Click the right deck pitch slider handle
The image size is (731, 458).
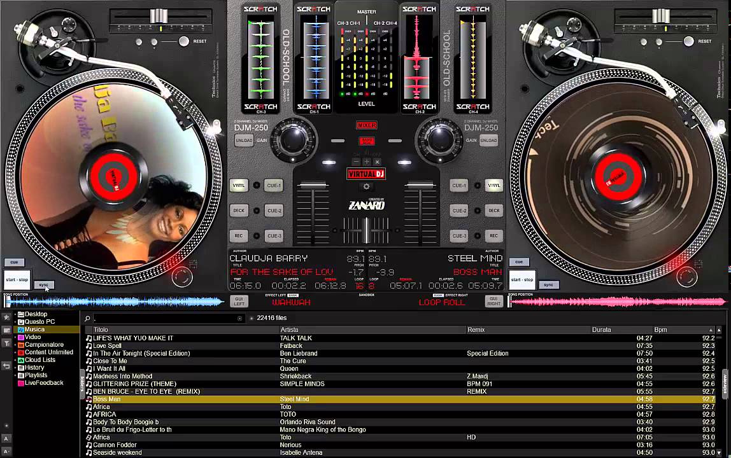(660, 16)
